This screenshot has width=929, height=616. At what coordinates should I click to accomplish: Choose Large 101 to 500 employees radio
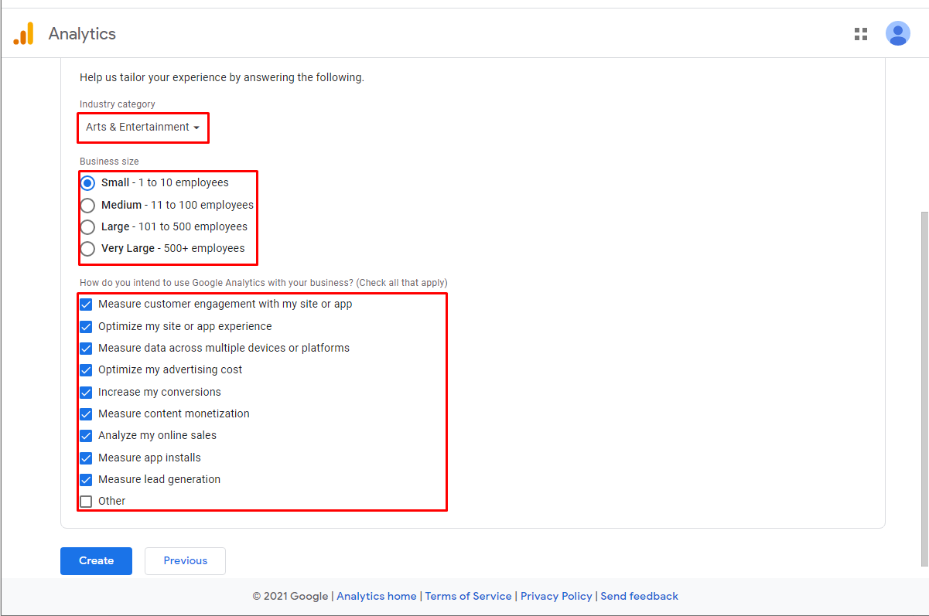coord(87,227)
